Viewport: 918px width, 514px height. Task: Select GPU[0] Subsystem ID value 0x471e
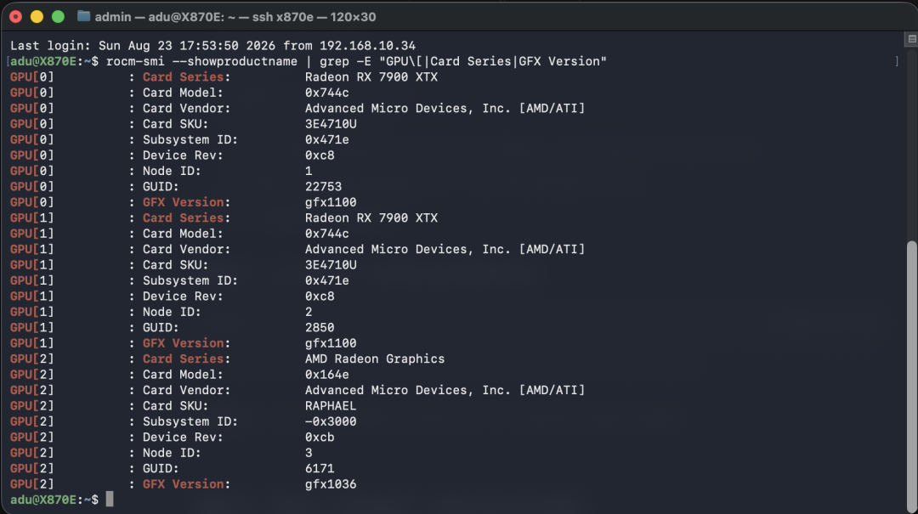pos(326,140)
